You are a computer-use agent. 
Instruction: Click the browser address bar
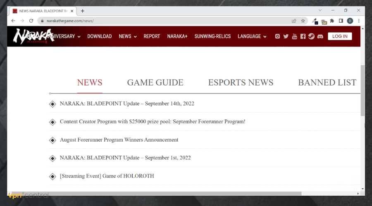(165, 21)
